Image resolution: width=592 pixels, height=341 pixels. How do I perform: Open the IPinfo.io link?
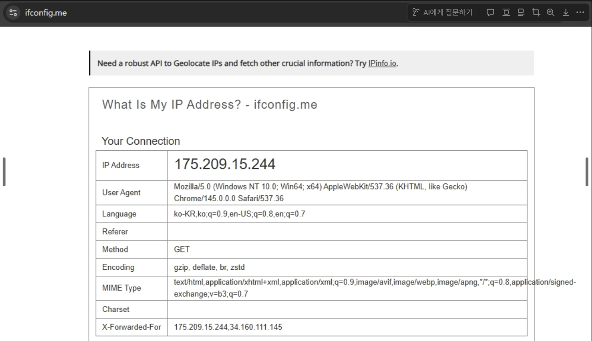[x=382, y=63]
